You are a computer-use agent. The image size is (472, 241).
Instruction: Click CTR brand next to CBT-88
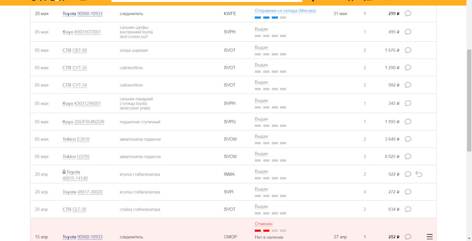pyautogui.click(x=67, y=50)
